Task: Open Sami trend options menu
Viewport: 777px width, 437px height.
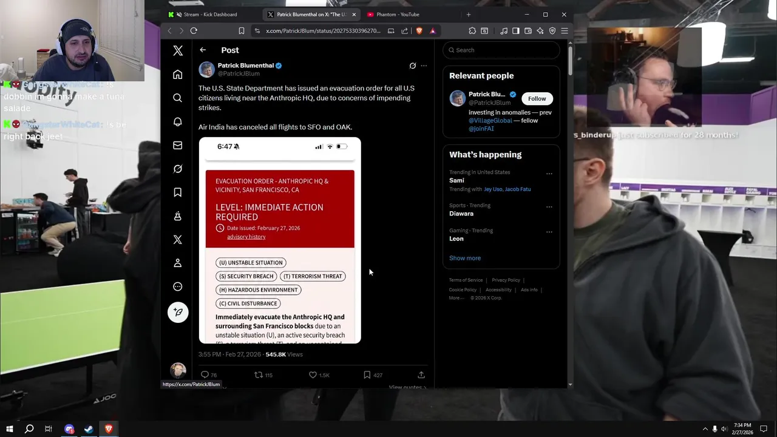Action: (549, 174)
